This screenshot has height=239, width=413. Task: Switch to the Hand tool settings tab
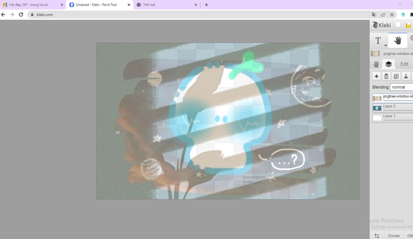376,64
